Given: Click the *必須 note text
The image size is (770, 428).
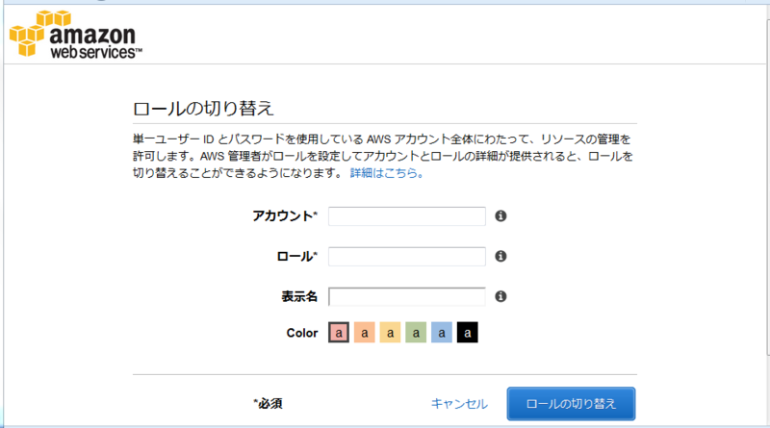Looking at the screenshot, I should (x=269, y=403).
